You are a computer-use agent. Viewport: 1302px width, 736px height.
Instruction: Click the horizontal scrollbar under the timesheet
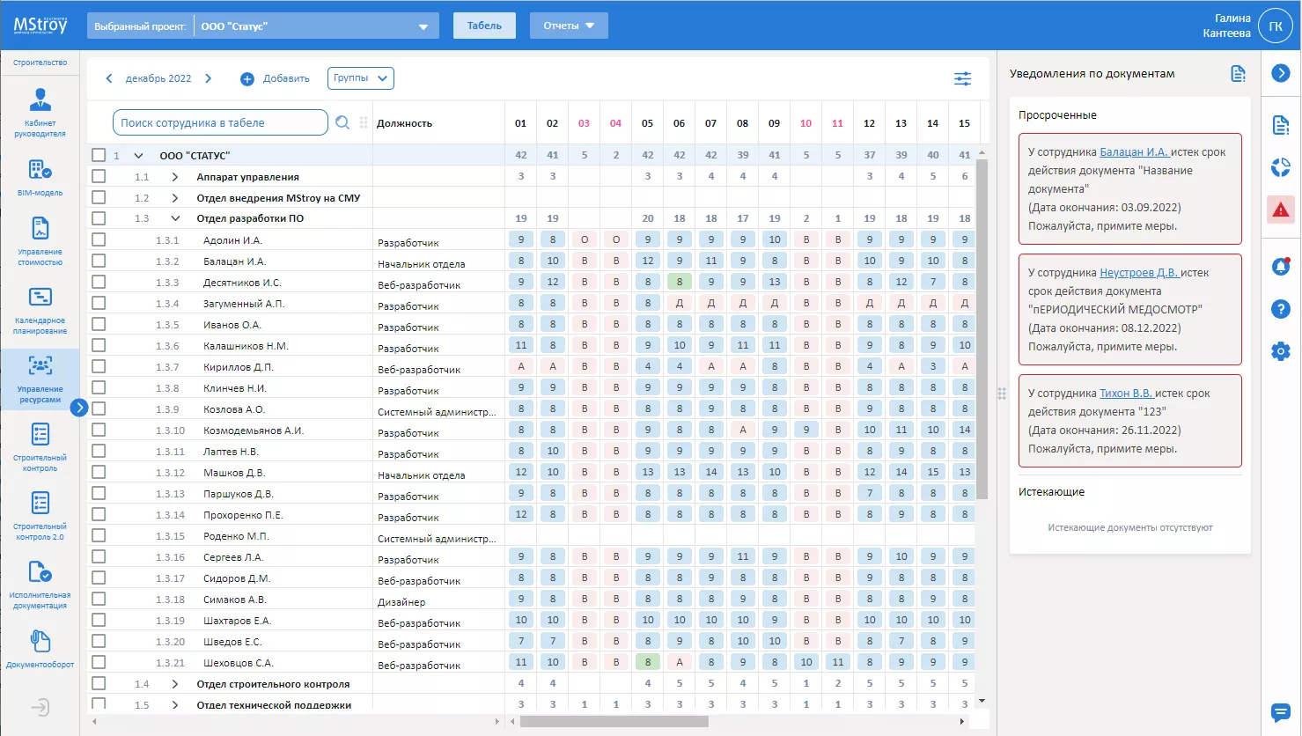(614, 722)
